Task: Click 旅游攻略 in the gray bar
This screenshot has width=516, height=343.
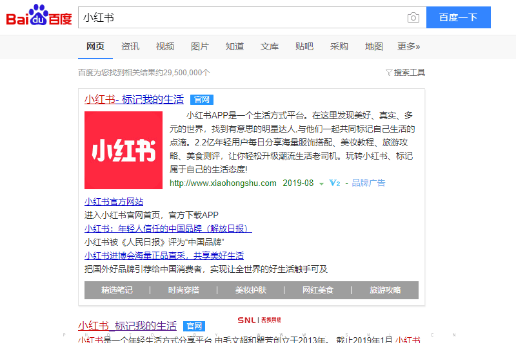Action: point(385,290)
